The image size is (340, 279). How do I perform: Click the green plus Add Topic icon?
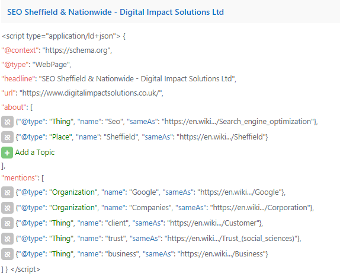pos(7,153)
